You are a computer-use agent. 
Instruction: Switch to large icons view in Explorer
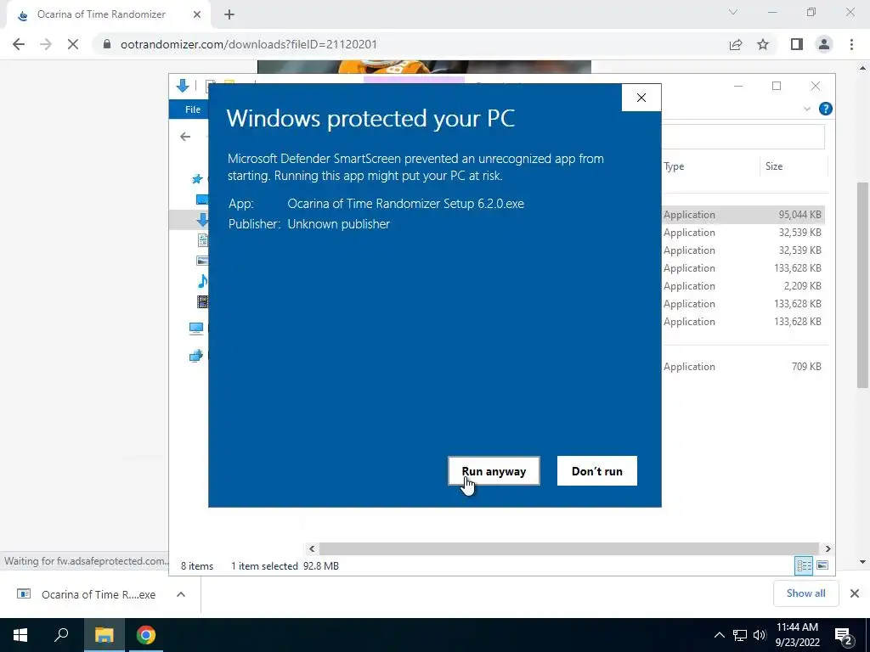(822, 565)
